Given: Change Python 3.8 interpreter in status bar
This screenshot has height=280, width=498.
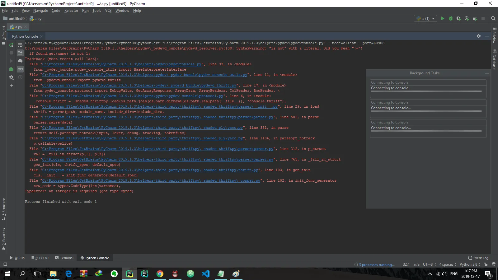Looking at the screenshot, I should (470, 264).
